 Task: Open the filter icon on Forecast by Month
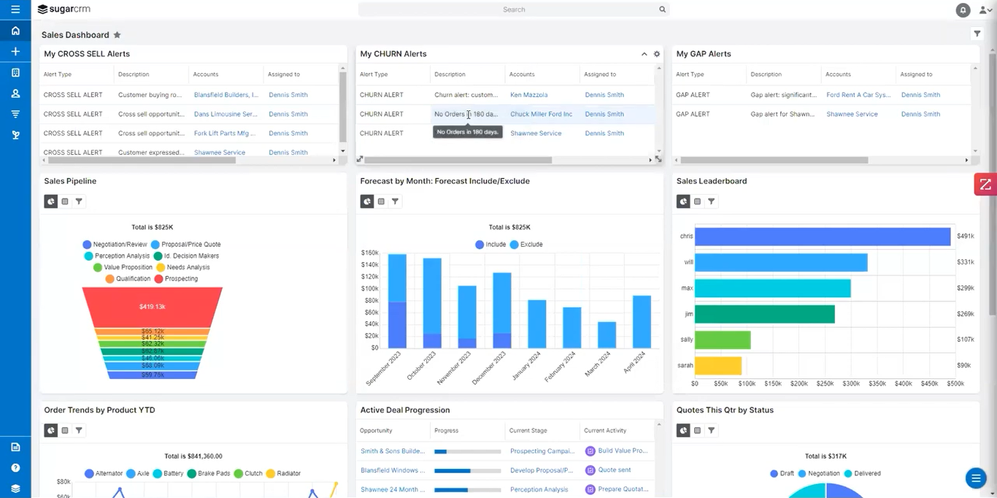coord(395,201)
